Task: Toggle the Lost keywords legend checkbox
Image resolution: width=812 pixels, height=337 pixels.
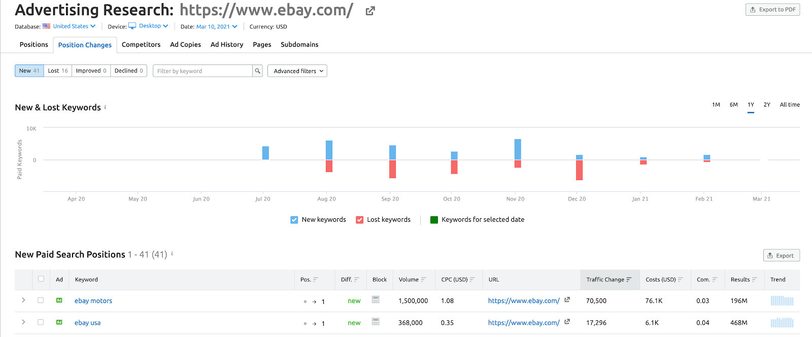Action: [360, 220]
